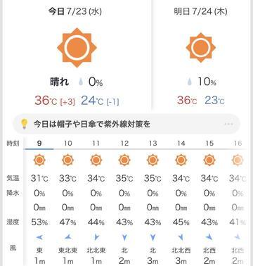Tap the sun icon for 15 o'clock

point(209,160)
